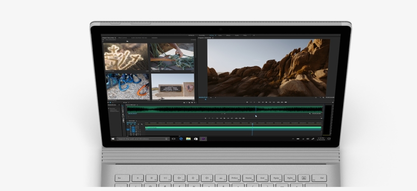
Task: Launch Microsoft Edge from the taskbar
Action: pyautogui.click(x=181, y=139)
